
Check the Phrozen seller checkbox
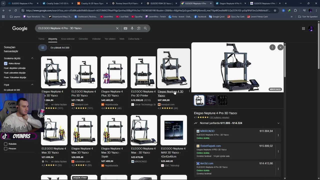pyautogui.click(x=5, y=148)
